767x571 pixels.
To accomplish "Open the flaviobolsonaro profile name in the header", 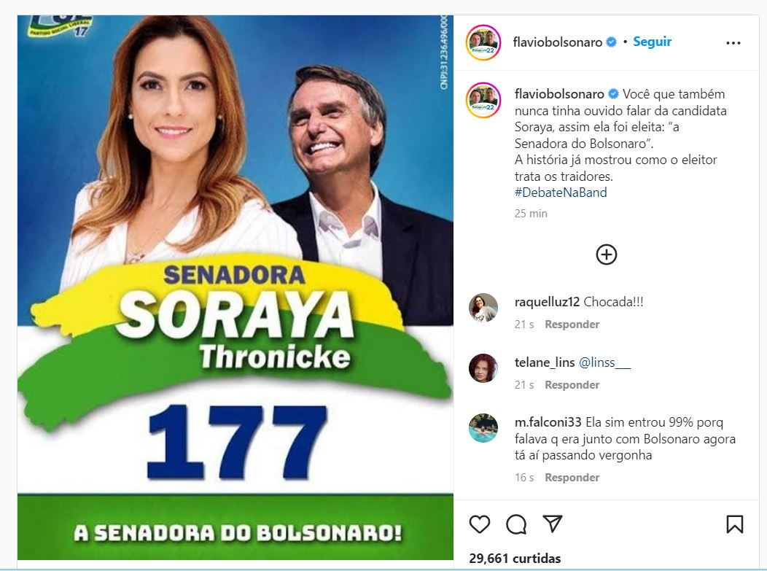I will point(557,42).
